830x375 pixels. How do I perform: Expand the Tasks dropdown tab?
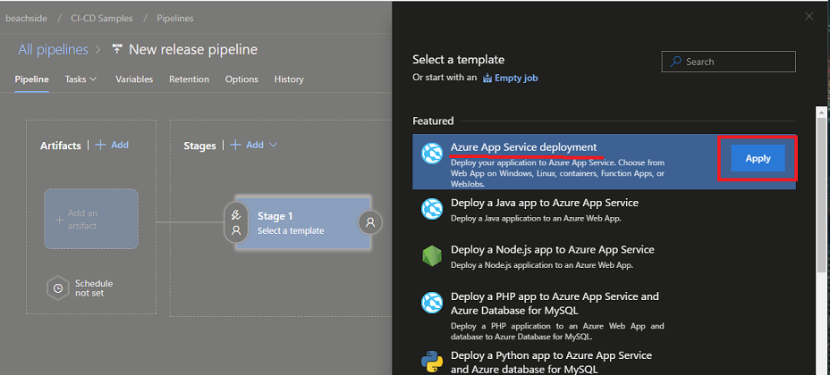[80, 79]
